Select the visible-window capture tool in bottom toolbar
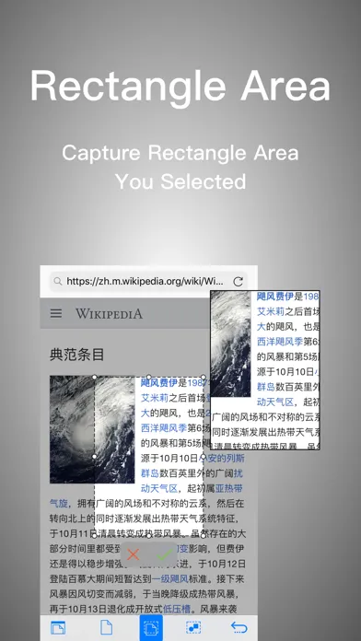This screenshot has width=361, height=641. 58,627
